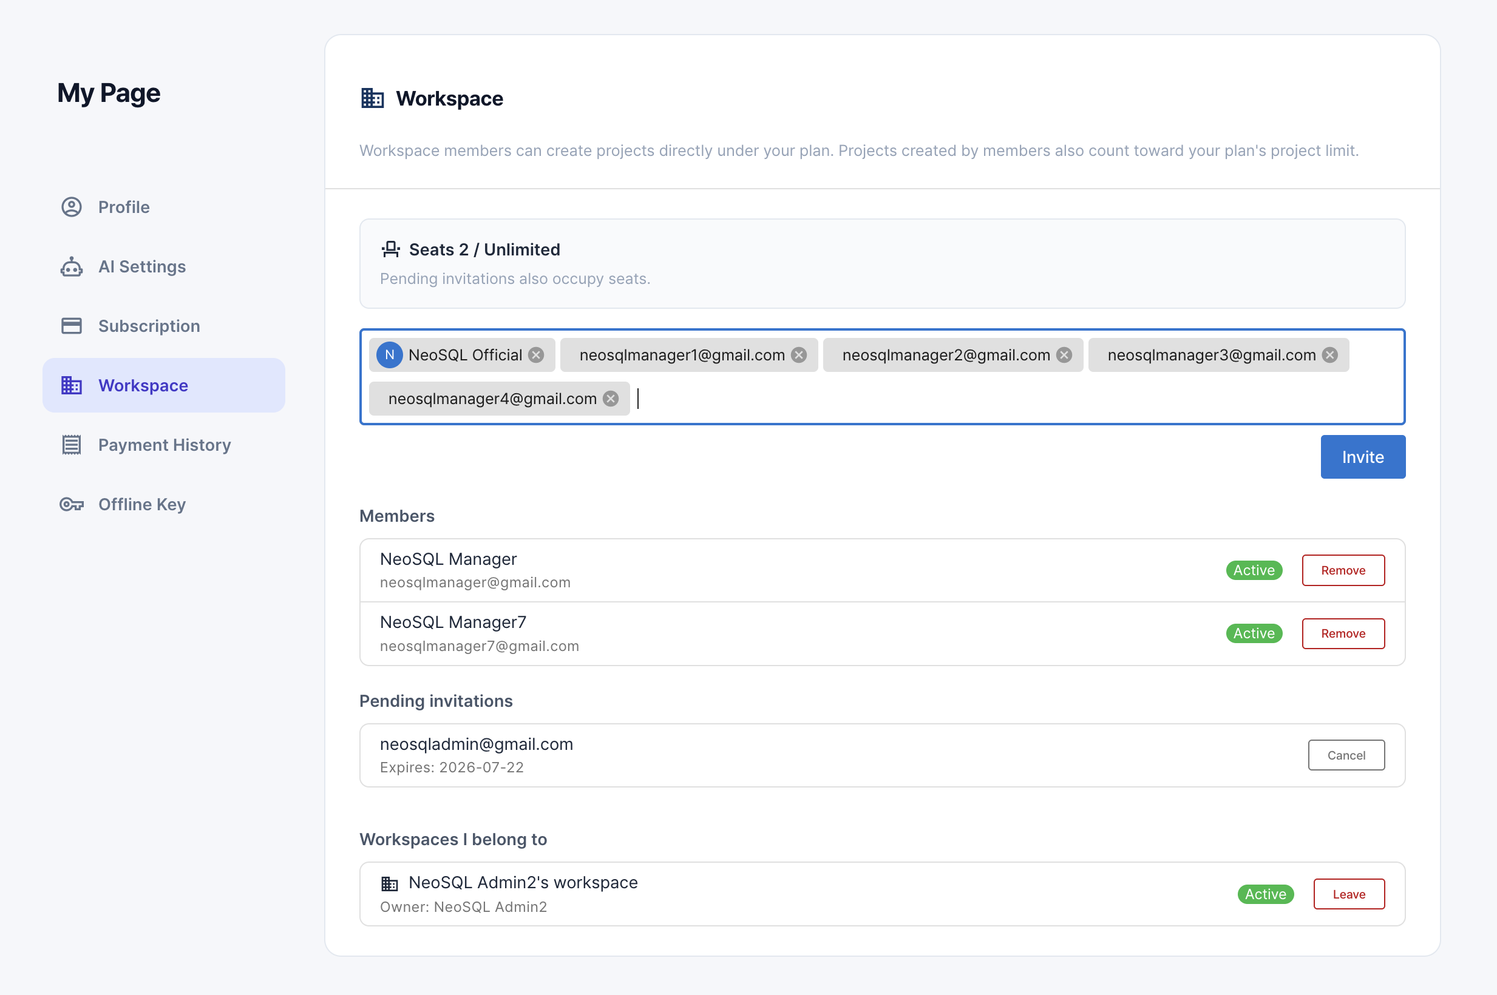Remove the neosqlmanager4@gmail.com chip

[611, 399]
